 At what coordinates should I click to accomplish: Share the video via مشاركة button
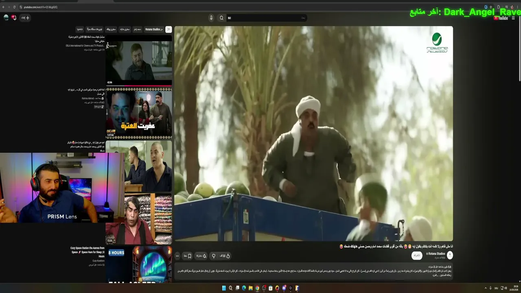pos(201,256)
